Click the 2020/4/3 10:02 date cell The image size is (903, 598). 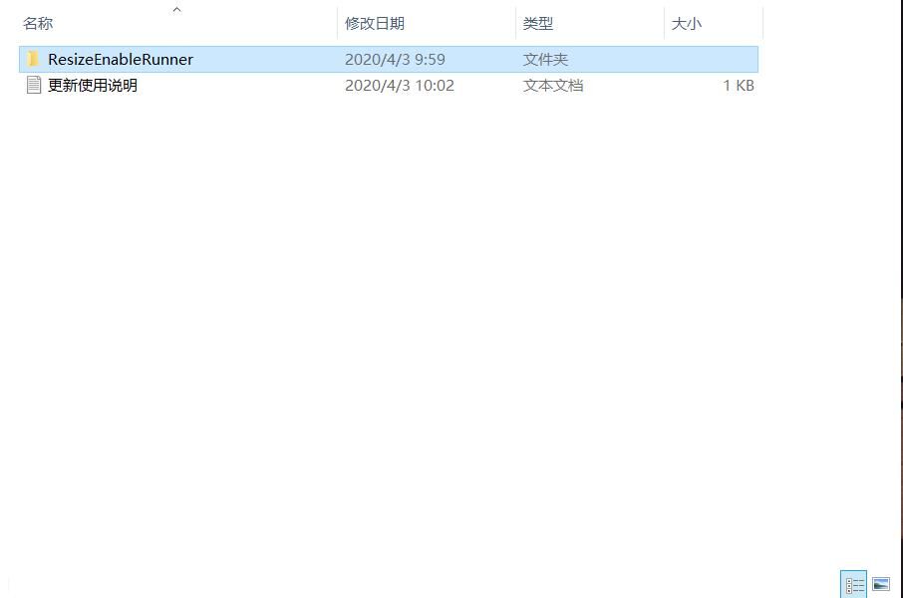[399, 86]
